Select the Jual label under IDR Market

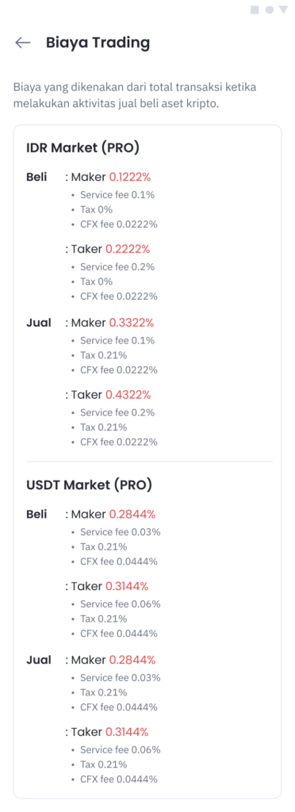click(39, 323)
